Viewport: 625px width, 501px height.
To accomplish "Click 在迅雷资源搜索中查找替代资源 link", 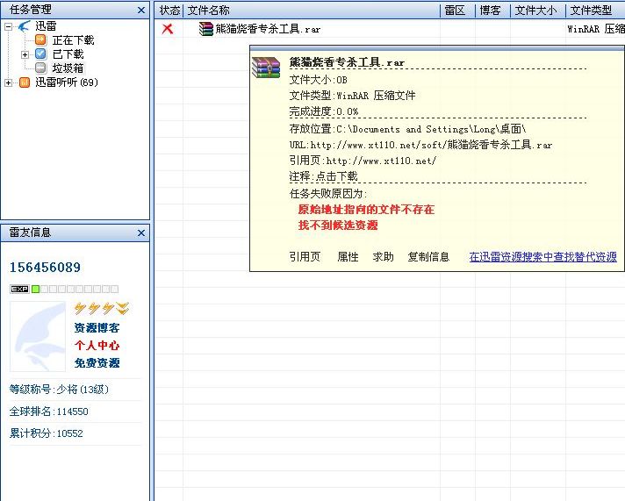I will click(542, 257).
